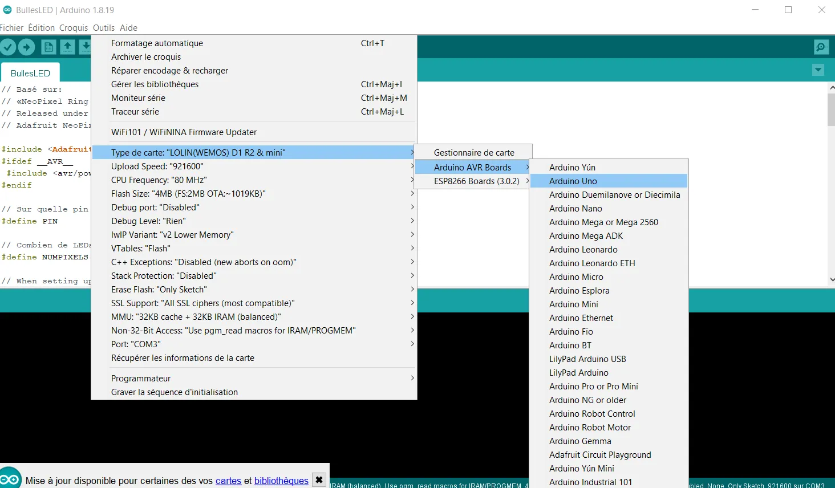Select Récupérer les informations de la carte
The height and width of the screenshot is (488, 835).
coord(254,358)
